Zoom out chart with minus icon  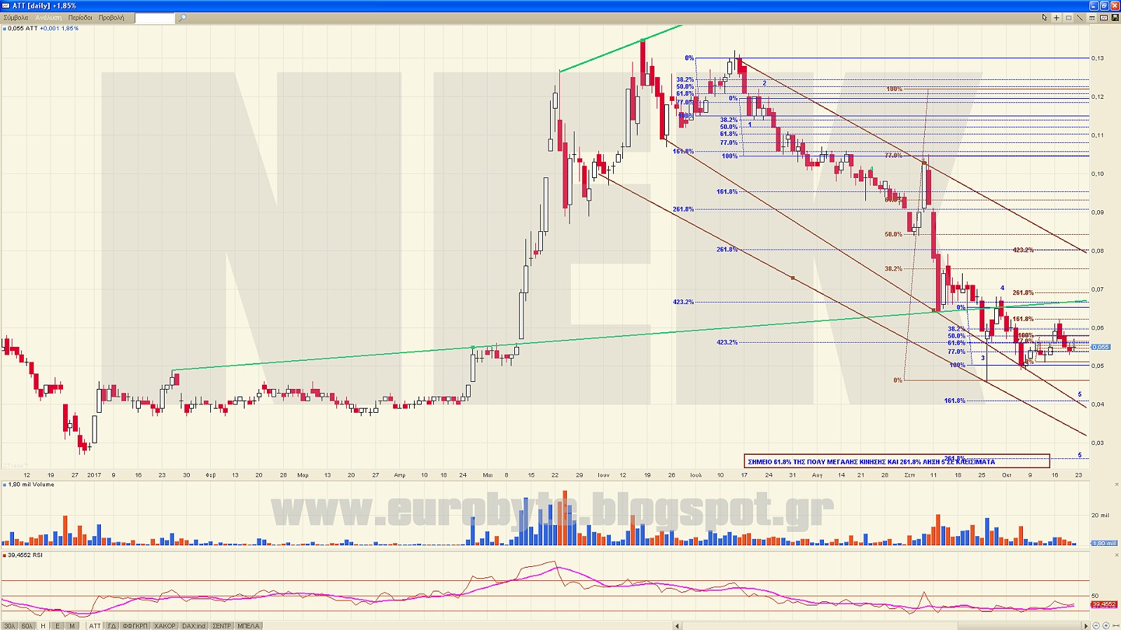point(1096,625)
